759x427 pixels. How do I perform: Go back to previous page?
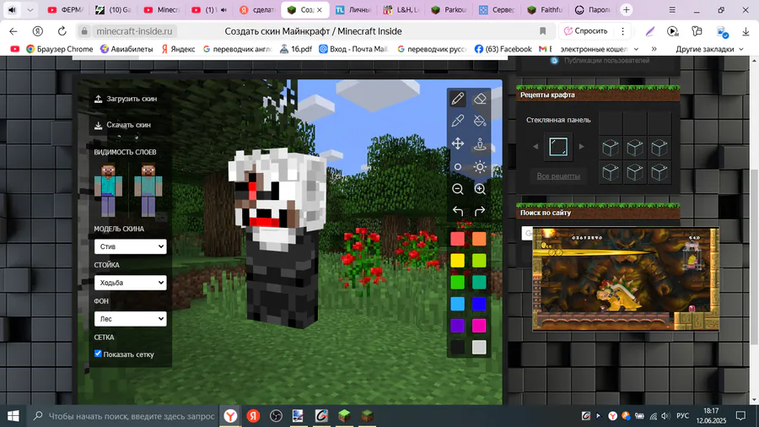point(13,31)
